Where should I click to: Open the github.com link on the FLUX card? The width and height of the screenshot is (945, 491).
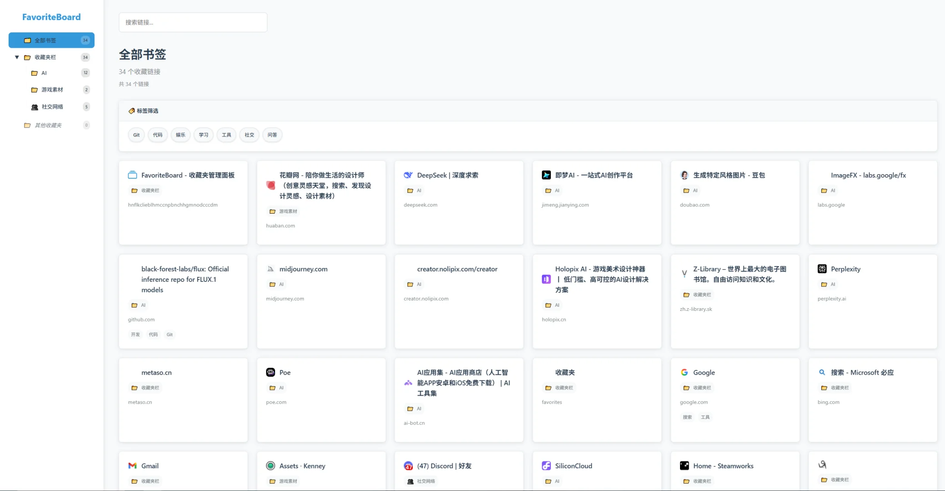pyautogui.click(x=141, y=319)
